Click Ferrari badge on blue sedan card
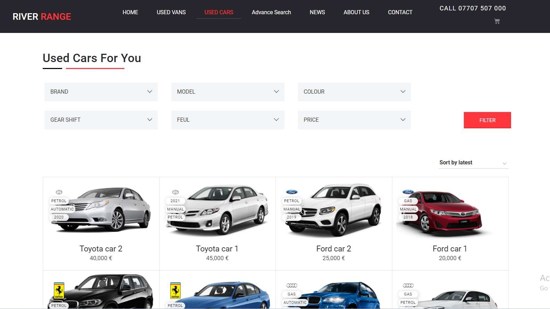550x309 pixels. (x=175, y=290)
